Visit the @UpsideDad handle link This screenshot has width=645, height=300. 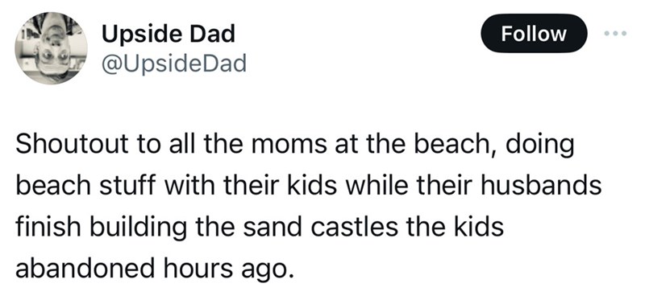(x=173, y=64)
